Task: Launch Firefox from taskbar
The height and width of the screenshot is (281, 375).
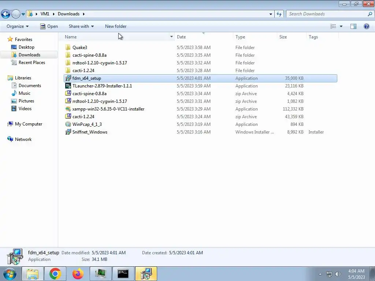Action: pos(78,274)
